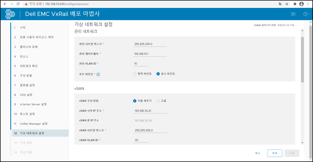
Task: Click the vSAN 시작 IP 주소 field
Action: point(150,111)
